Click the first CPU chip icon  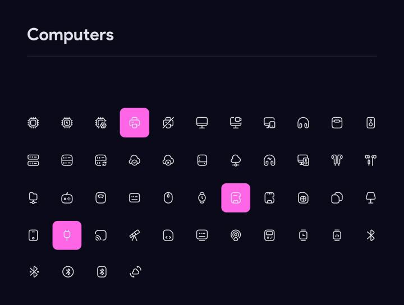(34, 123)
